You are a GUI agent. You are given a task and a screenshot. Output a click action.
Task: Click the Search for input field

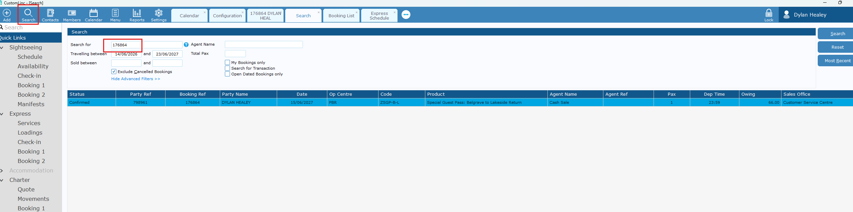147,45
